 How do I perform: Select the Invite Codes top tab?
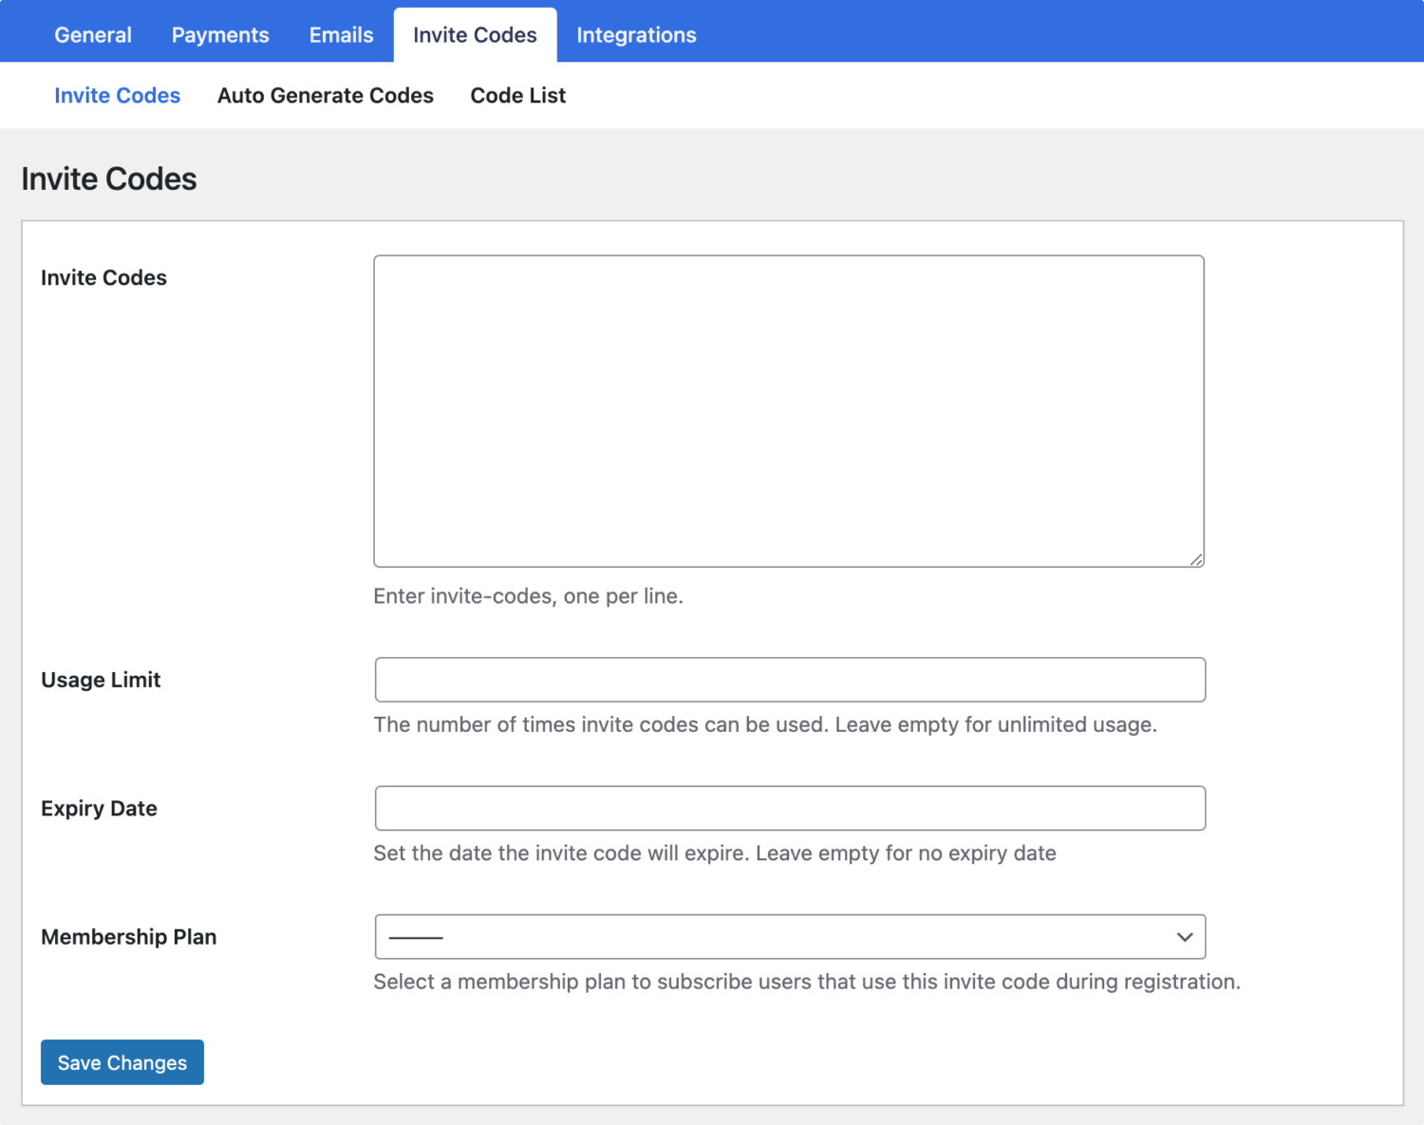coord(475,35)
